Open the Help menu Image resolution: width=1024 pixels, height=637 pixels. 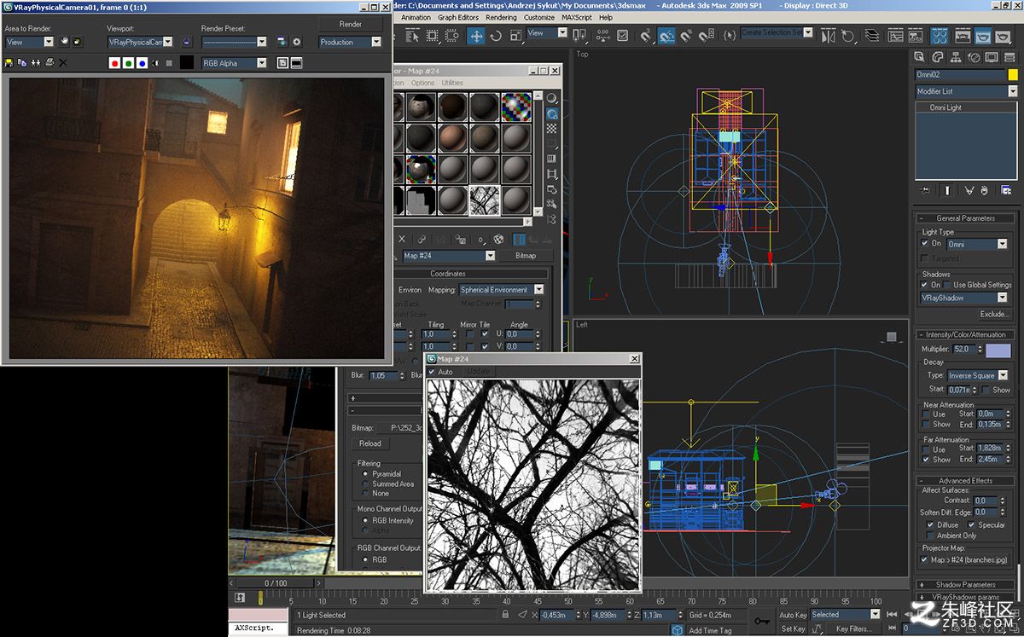(606, 17)
